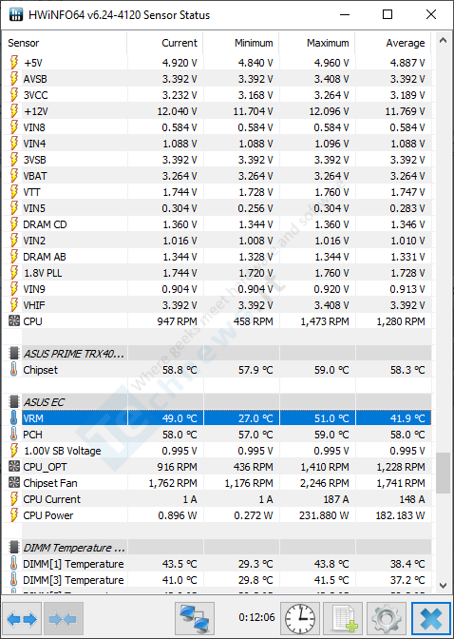Click the HWiNFO64 app icon in title bar
The image size is (454, 639).
click(16, 14)
